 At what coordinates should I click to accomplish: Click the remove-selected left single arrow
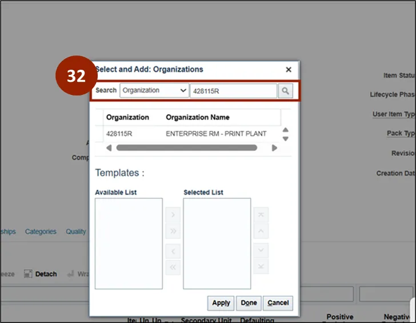point(173,251)
